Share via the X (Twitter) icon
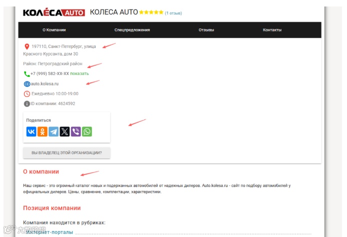Image resolution: width=347 pixels, height=237 pixels. [65, 131]
